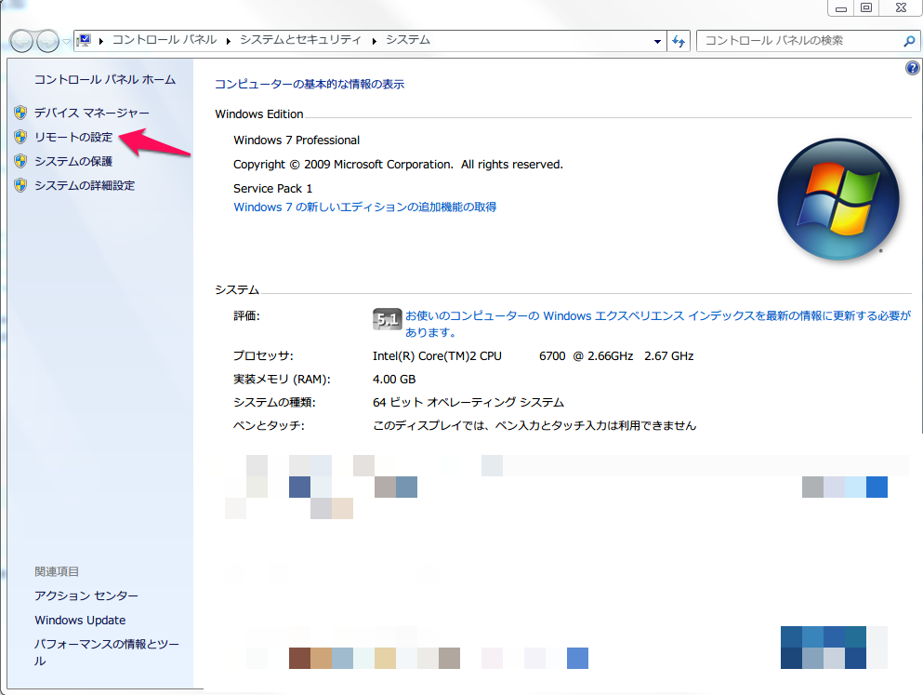The image size is (923, 695).
Task: Click the shield icon next to システムの保護
Action: pos(20,161)
